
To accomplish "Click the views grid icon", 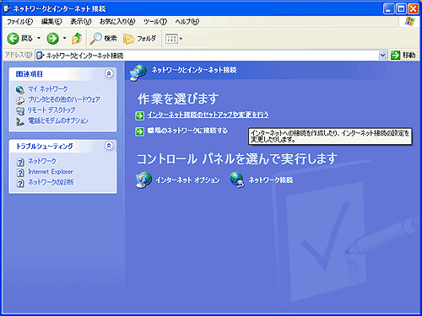I will (171, 39).
